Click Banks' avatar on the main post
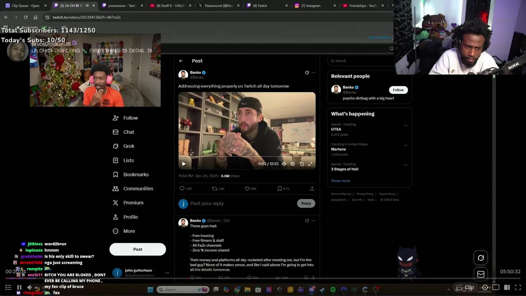Image resolution: width=526 pixels, height=296 pixels. pos(183,74)
